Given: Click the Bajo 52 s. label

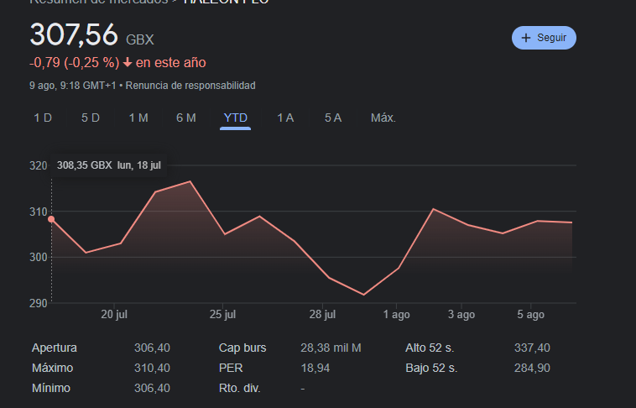Looking at the screenshot, I should pos(431,369).
